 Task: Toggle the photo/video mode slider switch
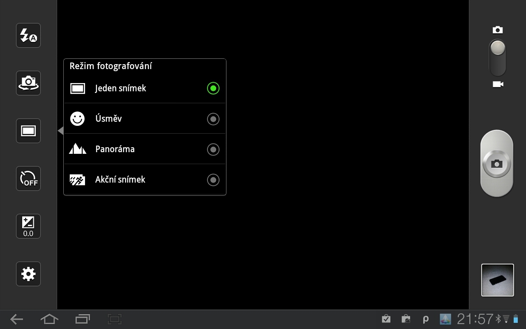[x=498, y=57]
